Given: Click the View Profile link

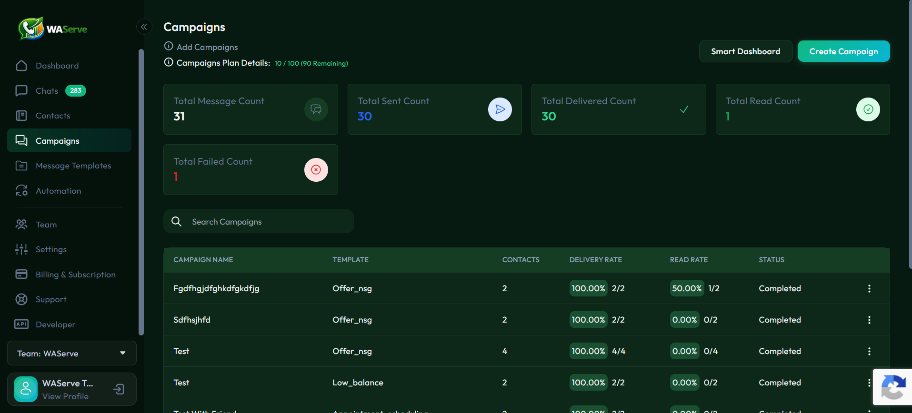Looking at the screenshot, I should pyautogui.click(x=65, y=396).
